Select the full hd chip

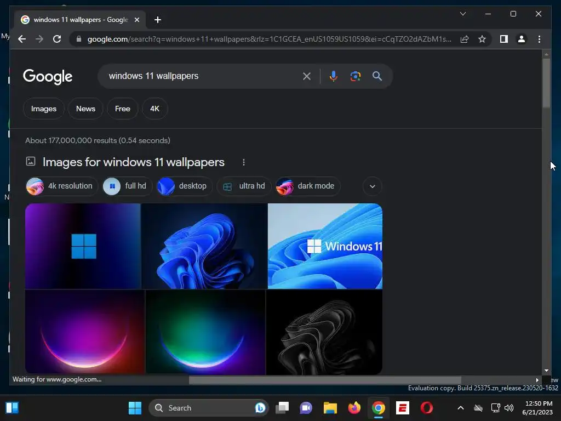coord(127,186)
